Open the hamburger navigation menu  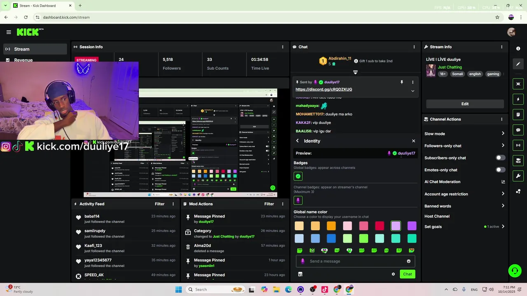coord(9,32)
